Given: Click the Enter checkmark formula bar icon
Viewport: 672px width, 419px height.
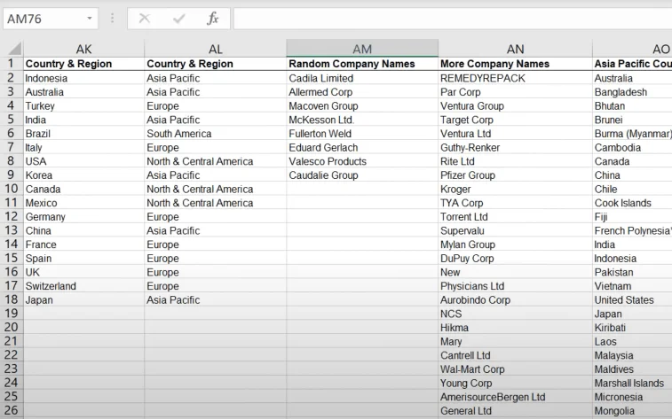Looking at the screenshot, I should click(178, 19).
